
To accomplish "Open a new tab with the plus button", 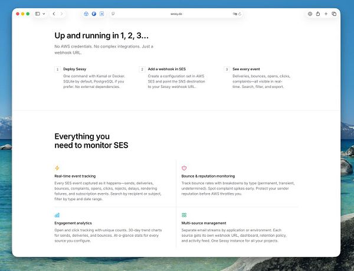I will (x=326, y=14).
